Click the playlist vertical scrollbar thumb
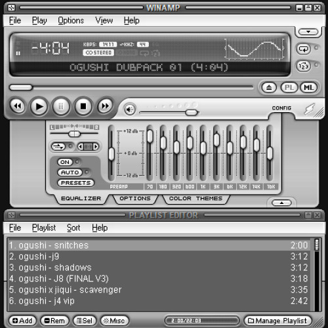The width and height of the screenshot is (328, 328). tap(316, 245)
